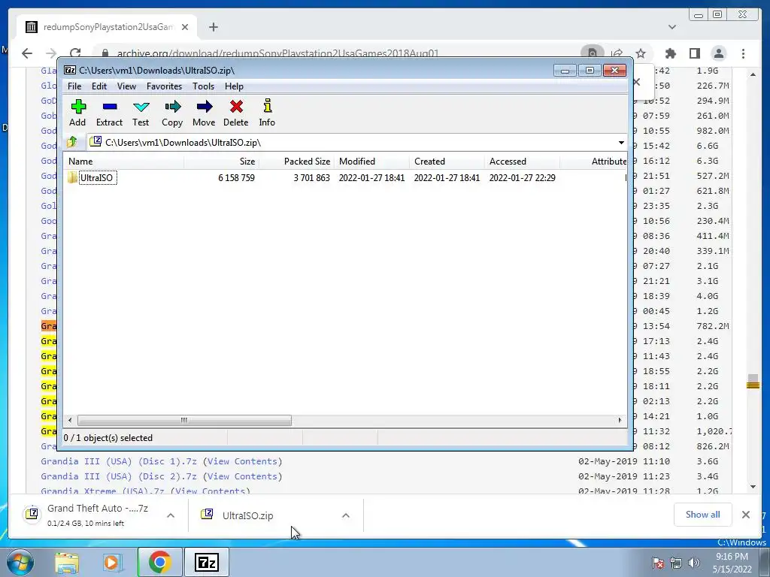Open the Help menu

[235, 86]
